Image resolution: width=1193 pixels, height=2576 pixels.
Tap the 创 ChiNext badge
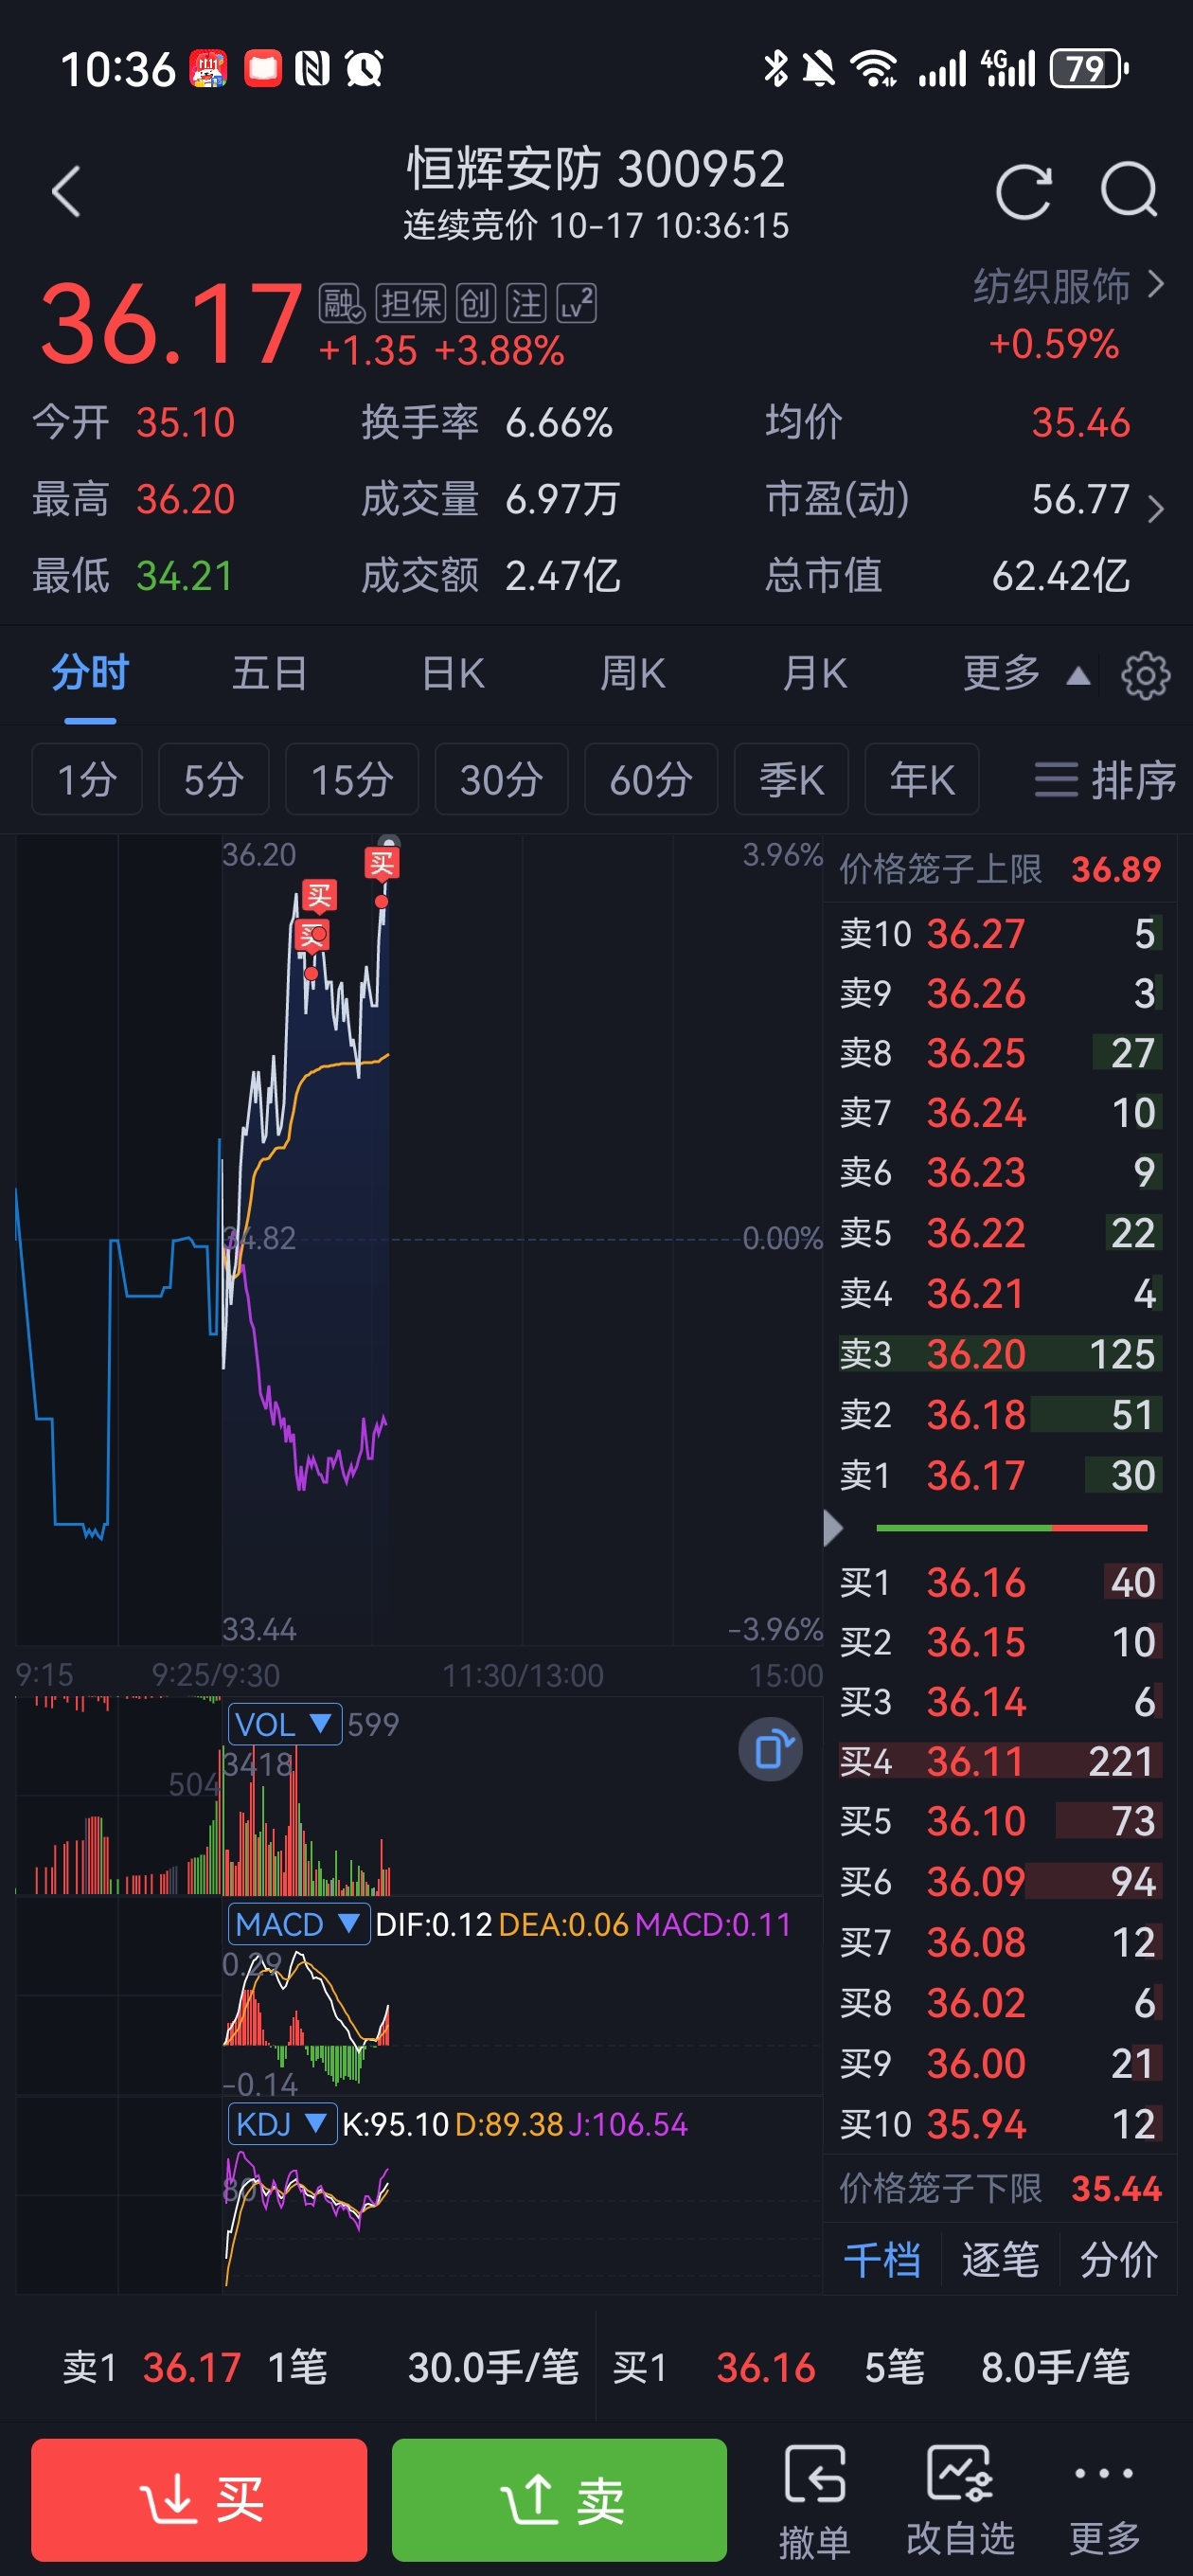pyautogui.click(x=475, y=303)
